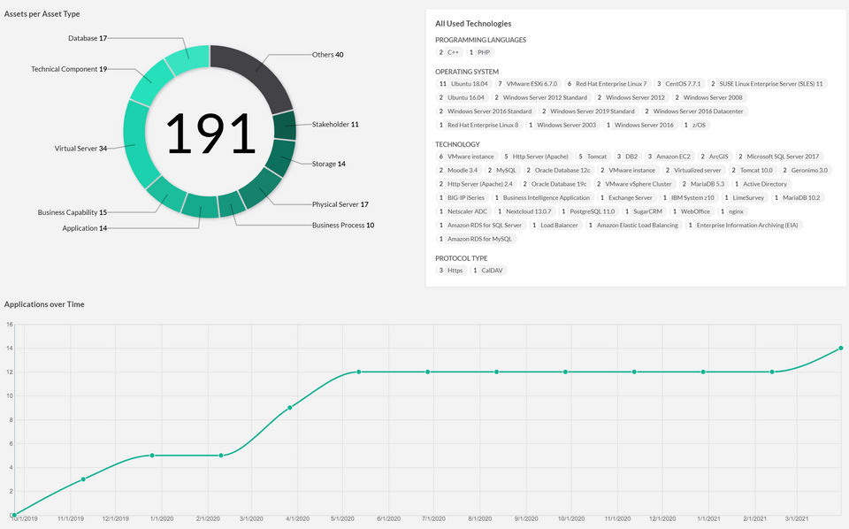Click the dark gray Others donut segment
Viewport: 849px width, 529px height.
pos(257,71)
